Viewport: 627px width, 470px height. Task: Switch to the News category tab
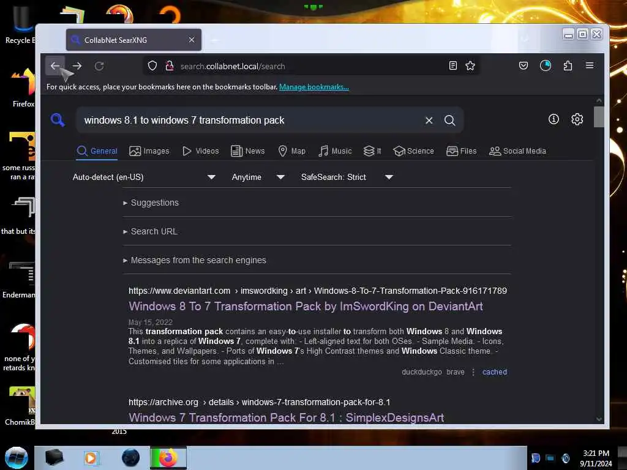tap(248, 151)
